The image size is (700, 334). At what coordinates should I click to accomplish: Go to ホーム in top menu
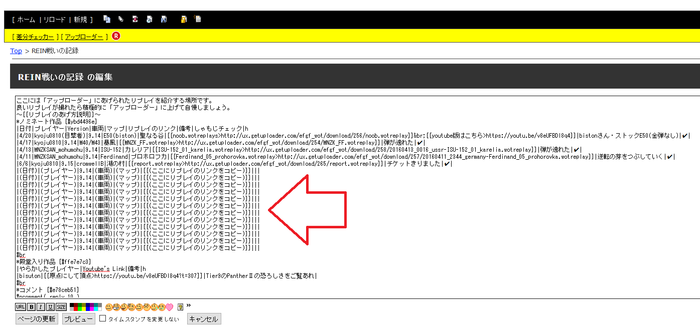[26, 20]
